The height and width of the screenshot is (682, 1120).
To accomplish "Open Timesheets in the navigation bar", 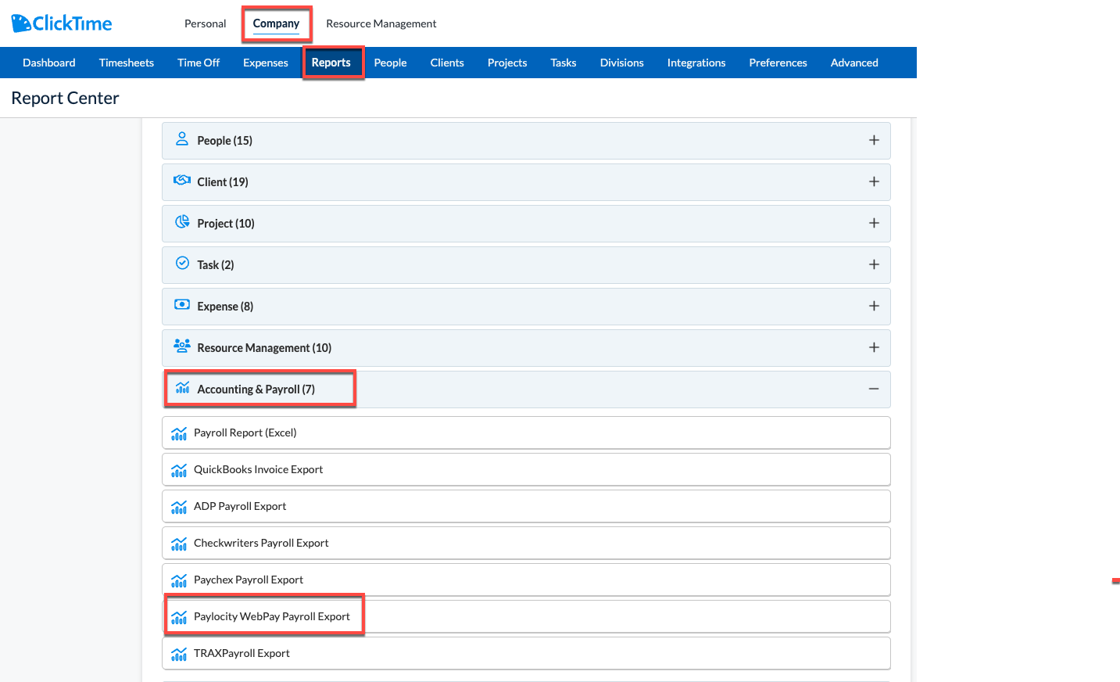I will (127, 63).
